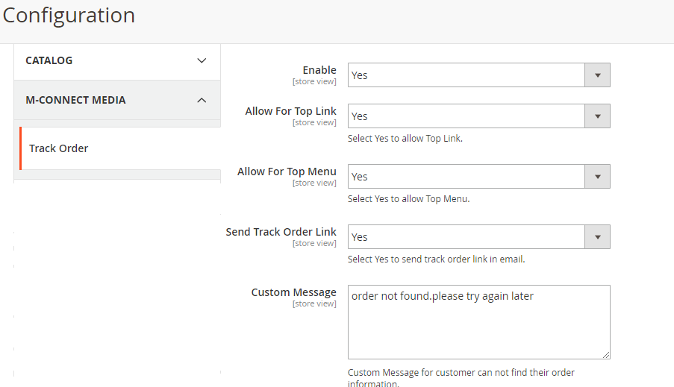Select Track Order in the sidebar
Screen dimensions: 674x387
pyautogui.click(x=59, y=148)
